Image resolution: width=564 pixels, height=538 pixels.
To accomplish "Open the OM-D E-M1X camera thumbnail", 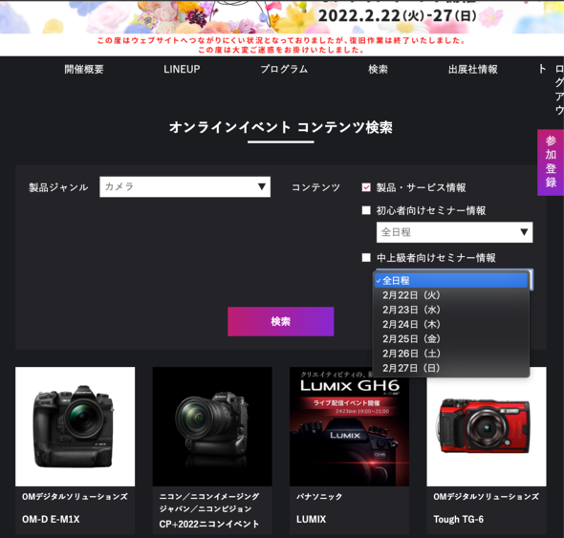I will coord(76,426).
